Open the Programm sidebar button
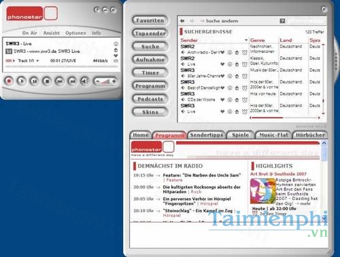This screenshot has height=257, width=340. point(150,86)
